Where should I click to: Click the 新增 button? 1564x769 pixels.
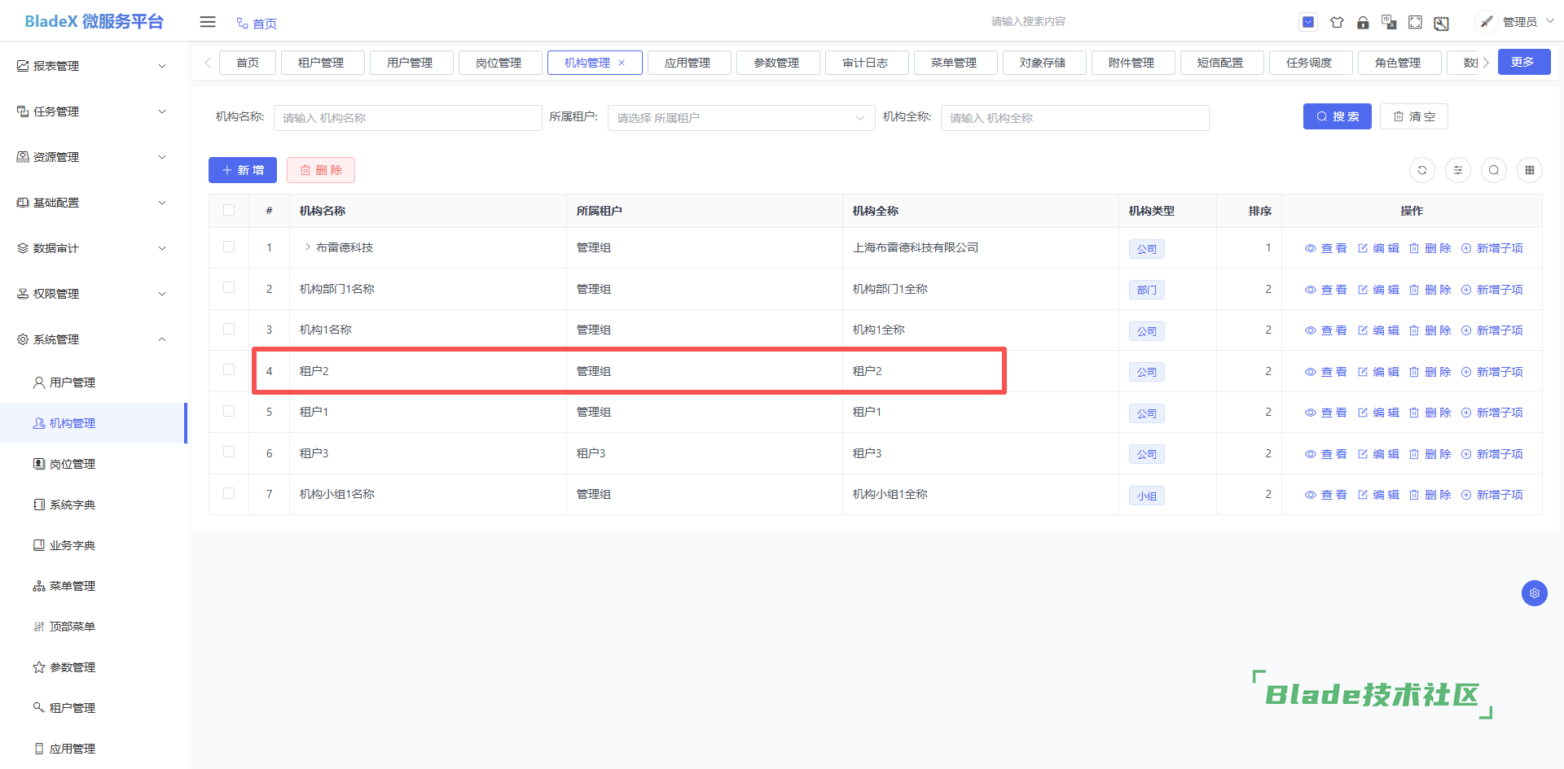point(243,170)
